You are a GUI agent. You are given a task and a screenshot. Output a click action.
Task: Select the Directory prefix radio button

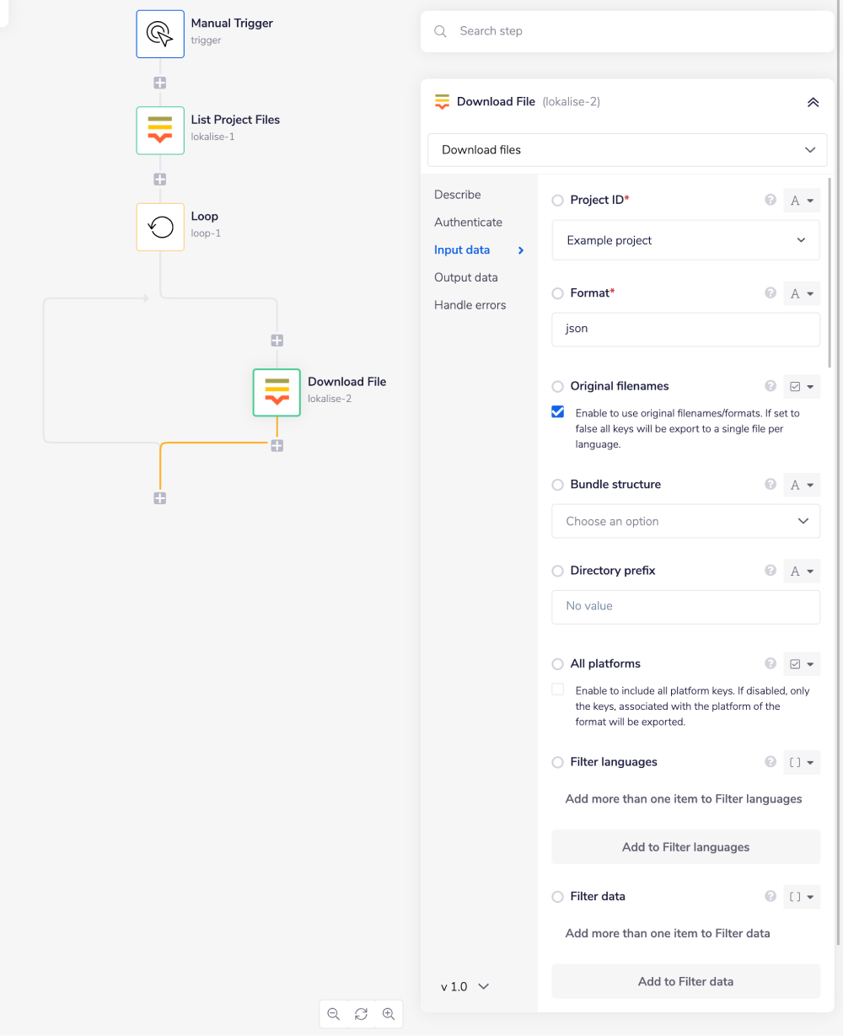557,571
